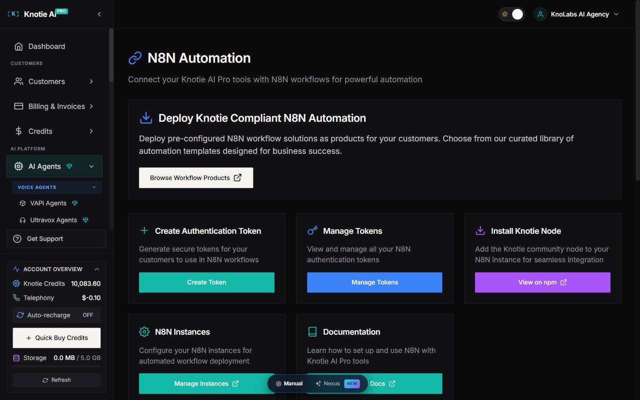This screenshot has height=400, width=640.
Task: Click the Customers people icon
Action: coord(18,81)
